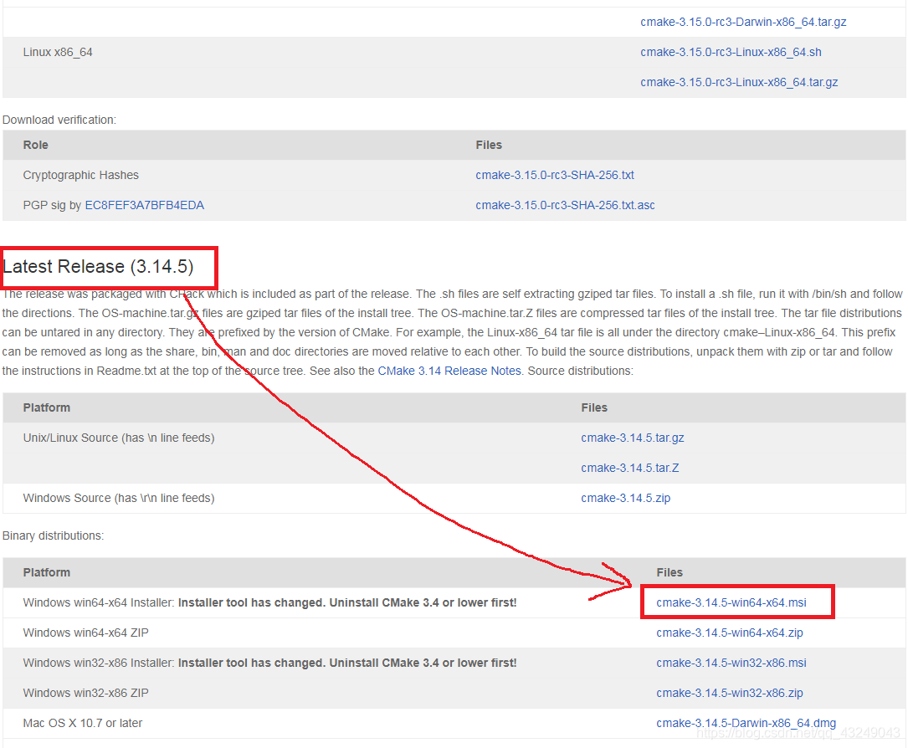Select the Role column header
The height and width of the screenshot is (748, 908).
click(36, 145)
